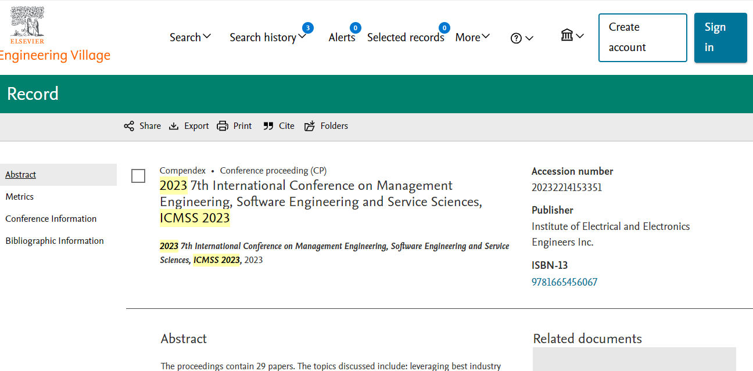Click the Related documents placeholder panel
The image size is (753, 371).
click(634, 359)
